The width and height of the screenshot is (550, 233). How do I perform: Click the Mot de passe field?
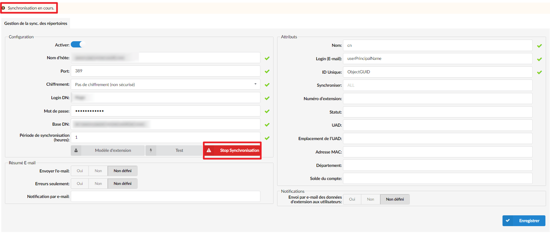pyautogui.click(x=165, y=111)
